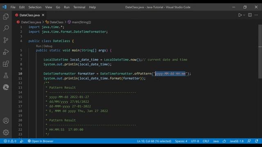This screenshot has width=262, height=147.
Task: Change language mode Java
Action: (x=216, y=141)
